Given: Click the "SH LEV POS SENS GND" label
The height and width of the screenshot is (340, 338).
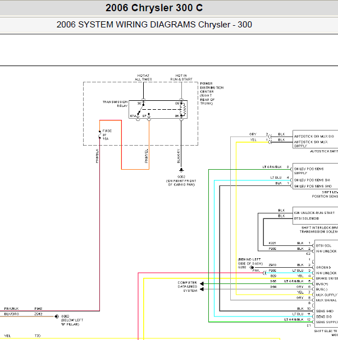Looking at the screenshot, I should point(313,187).
